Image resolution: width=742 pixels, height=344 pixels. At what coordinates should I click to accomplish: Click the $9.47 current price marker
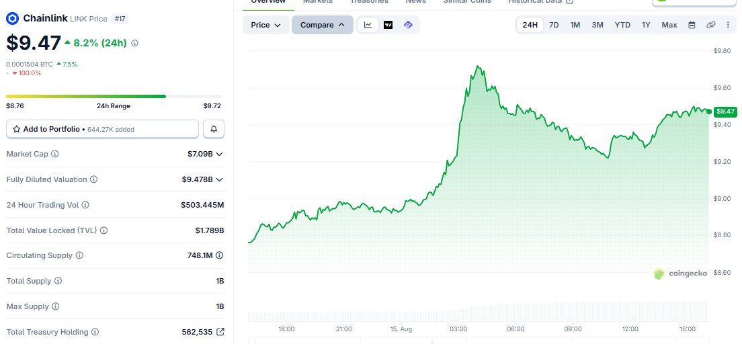725,112
